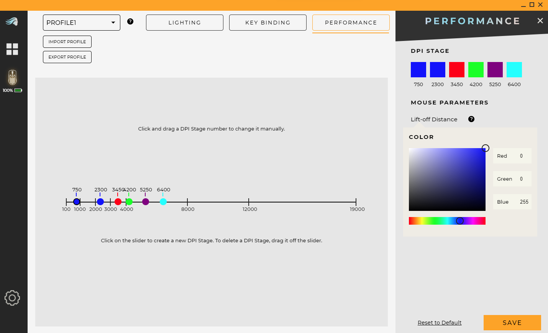
Task: Open settings gear in sidebar
Action: click(12, 298)
